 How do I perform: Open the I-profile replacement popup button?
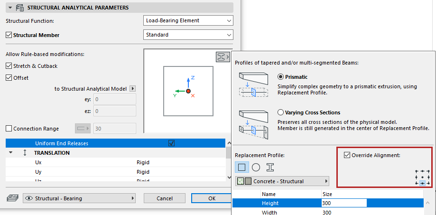[223, 57]
